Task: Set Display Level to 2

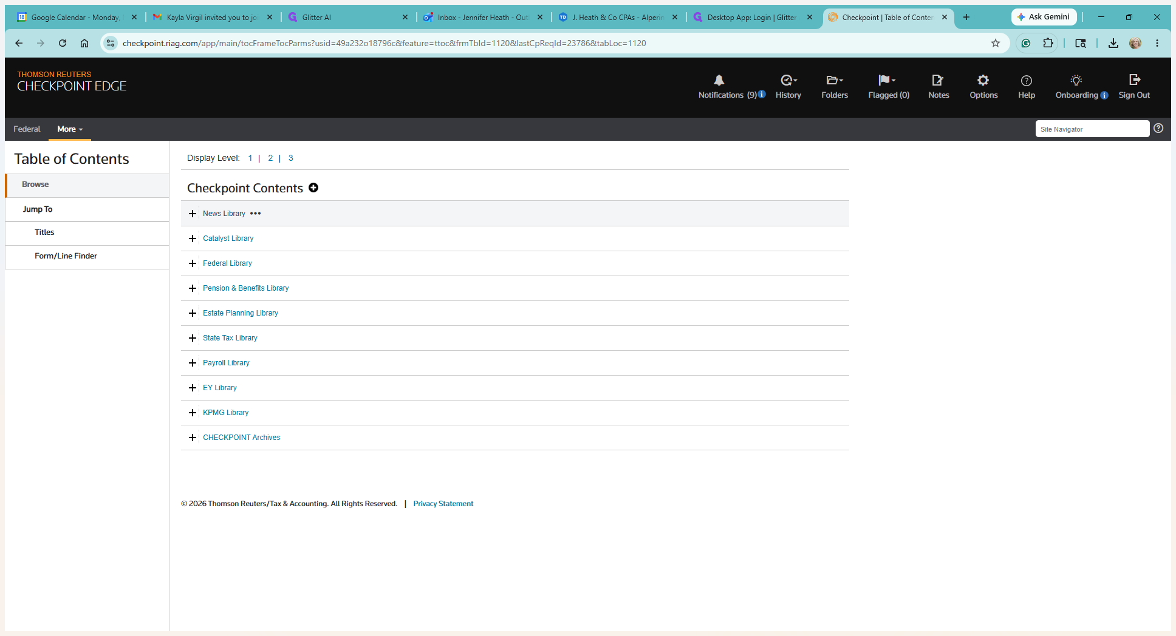Action: click(270, 158)
